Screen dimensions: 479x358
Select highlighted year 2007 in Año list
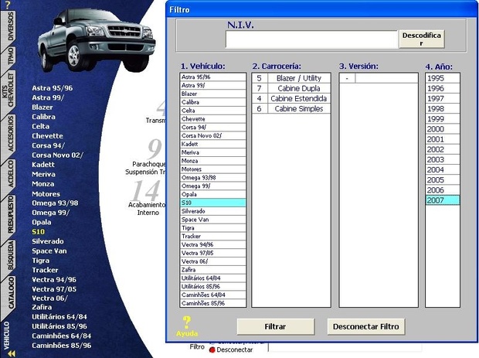(x=443, y=200)
